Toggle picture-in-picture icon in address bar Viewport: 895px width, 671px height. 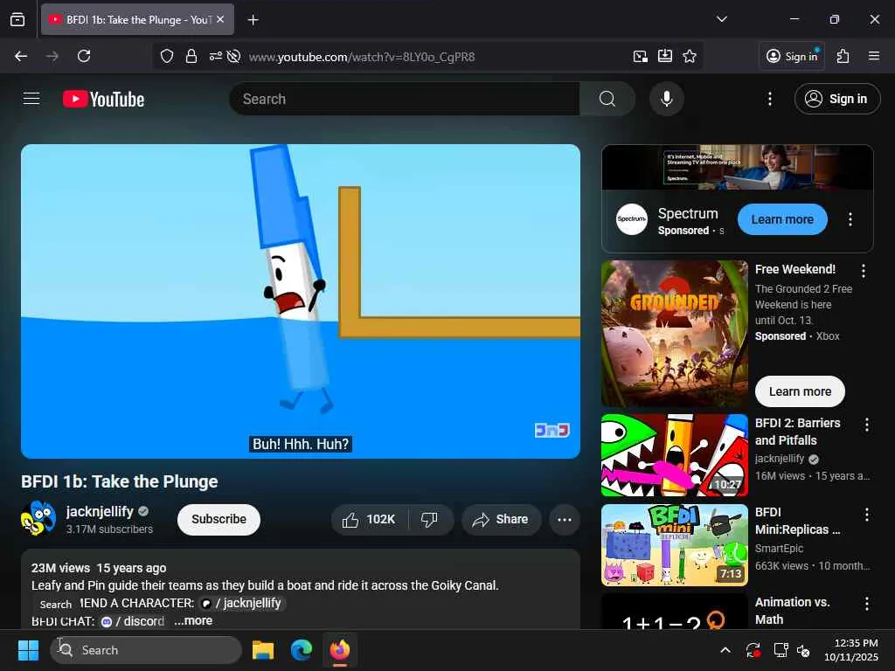click(641, 57)
